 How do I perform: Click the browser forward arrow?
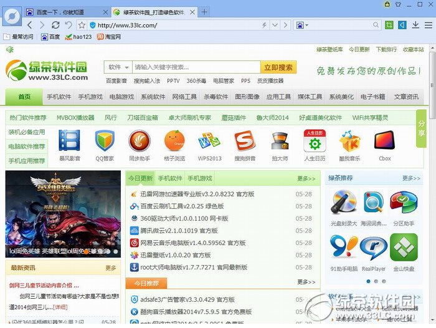click(x=42, y=26)
